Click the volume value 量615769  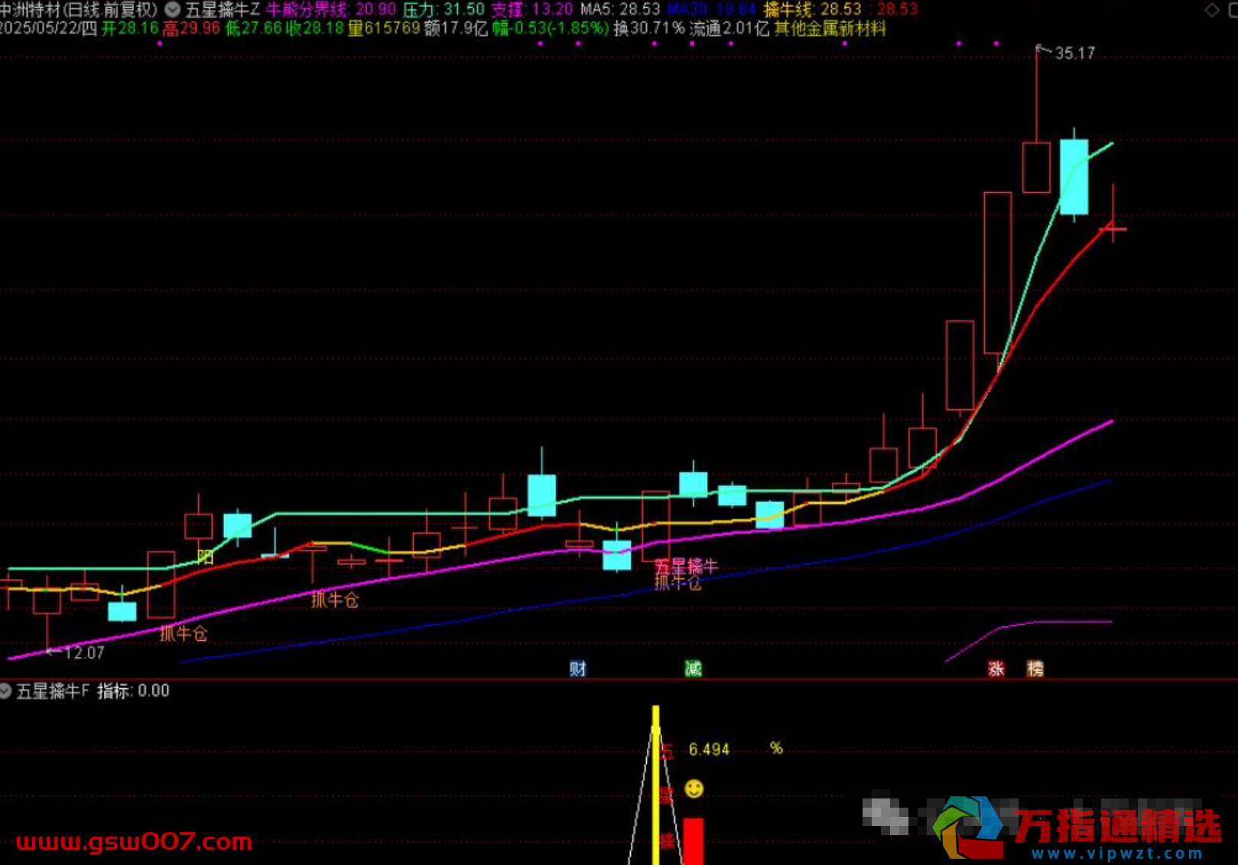[x=384, y=29]
